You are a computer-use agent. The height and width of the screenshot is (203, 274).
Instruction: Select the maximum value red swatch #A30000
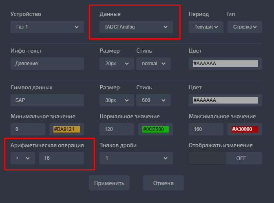coord(245,129)
